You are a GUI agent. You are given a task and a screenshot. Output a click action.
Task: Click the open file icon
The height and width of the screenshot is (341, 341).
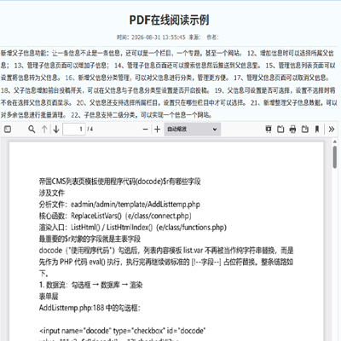coord(280,130)
